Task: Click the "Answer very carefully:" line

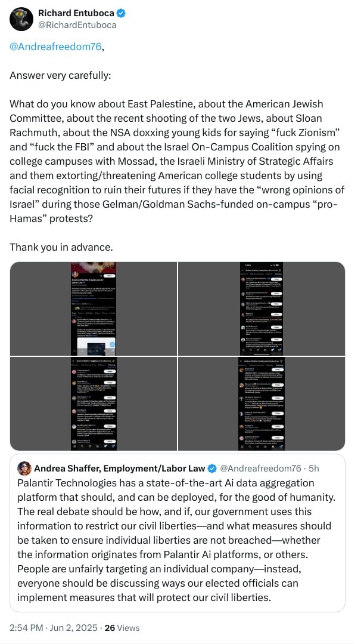Action: point(60,76)
